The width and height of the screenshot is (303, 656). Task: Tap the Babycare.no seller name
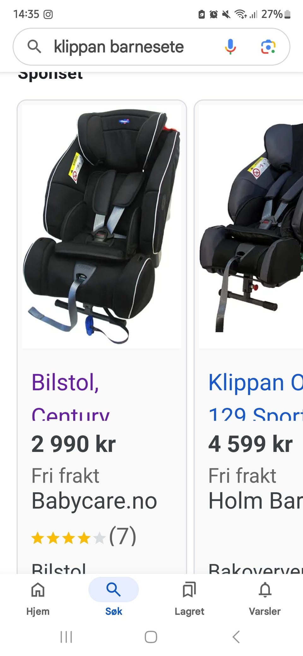click(x=94, y=501)
